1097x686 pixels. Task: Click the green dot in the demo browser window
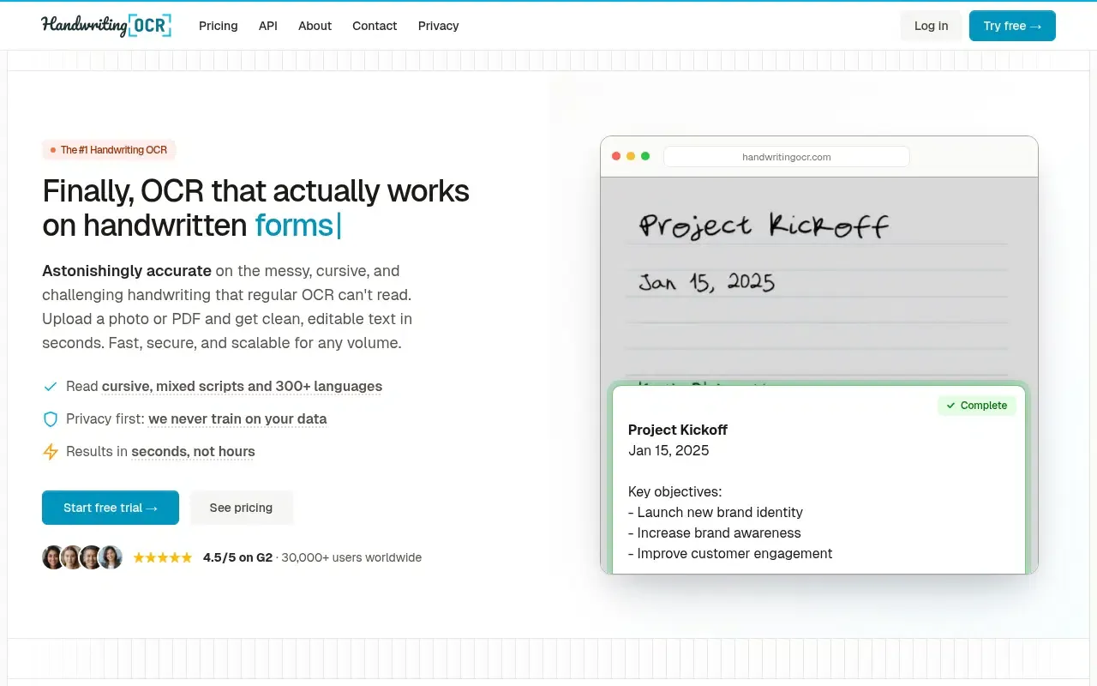pyautogui.click(x=645, y=156)
